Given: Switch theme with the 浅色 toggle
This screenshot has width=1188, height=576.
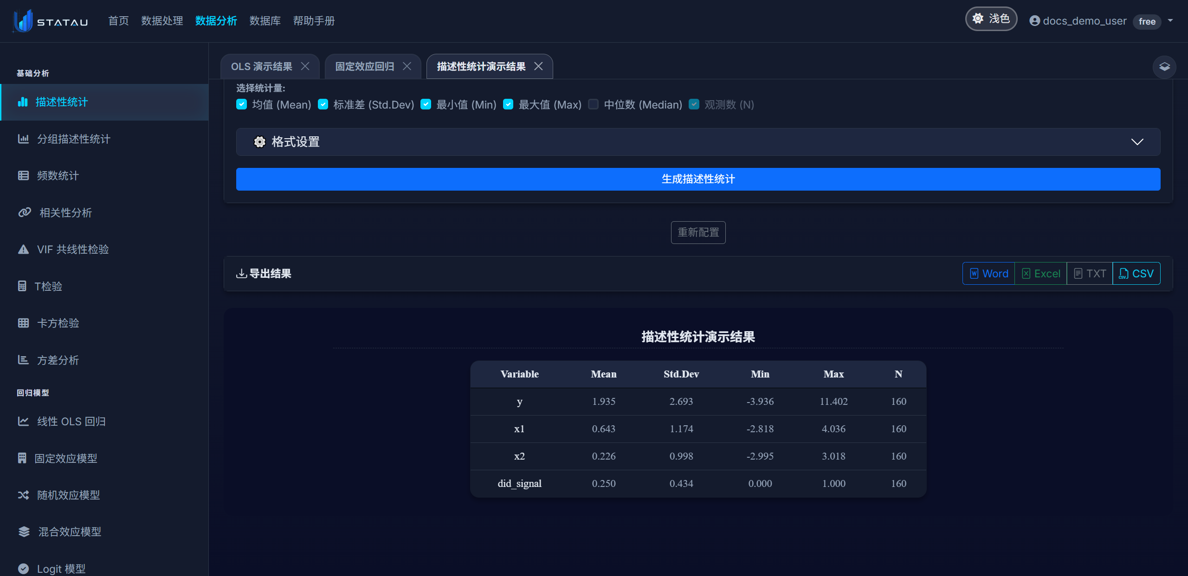Looking at the screenshot, I should [x=991, y=19].
